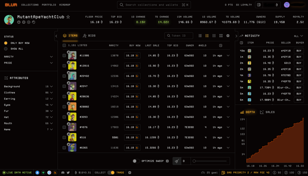The height and width of the screenshot is (176, 308).
Task: Switch to the Bids tab
Action: coord(89,36)
